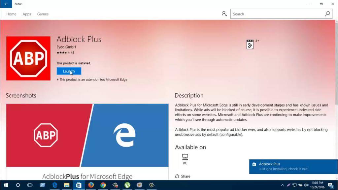Open the taskbar app icon right of Chrome

(115, 185)
